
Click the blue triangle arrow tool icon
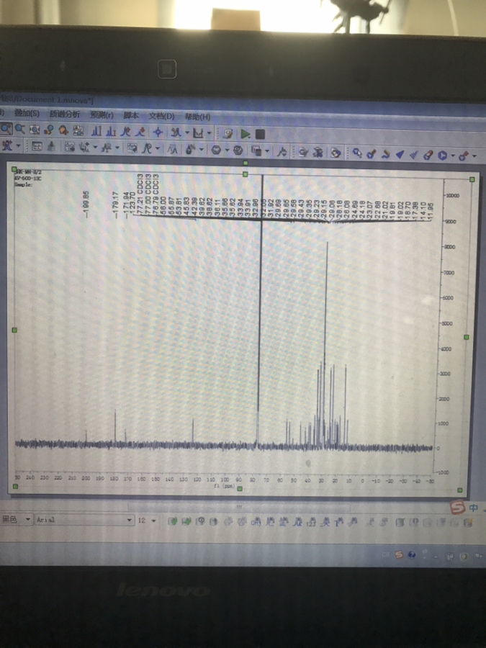400,154
